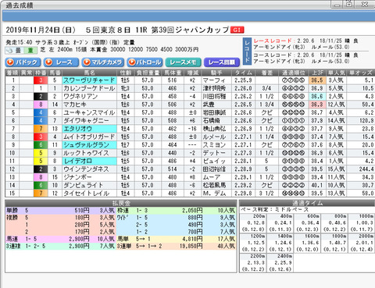Select horse スワーヴリチャード
Image resolution: width=375 pixels, height=288 pixels.
(x=89, y=80)
